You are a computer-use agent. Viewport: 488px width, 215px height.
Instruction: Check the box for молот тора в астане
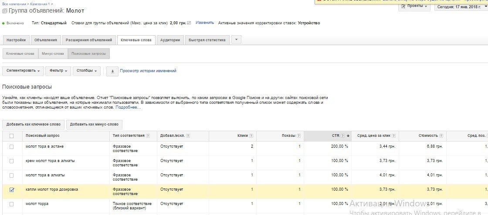pyautogui.click(x=11, y=147)
